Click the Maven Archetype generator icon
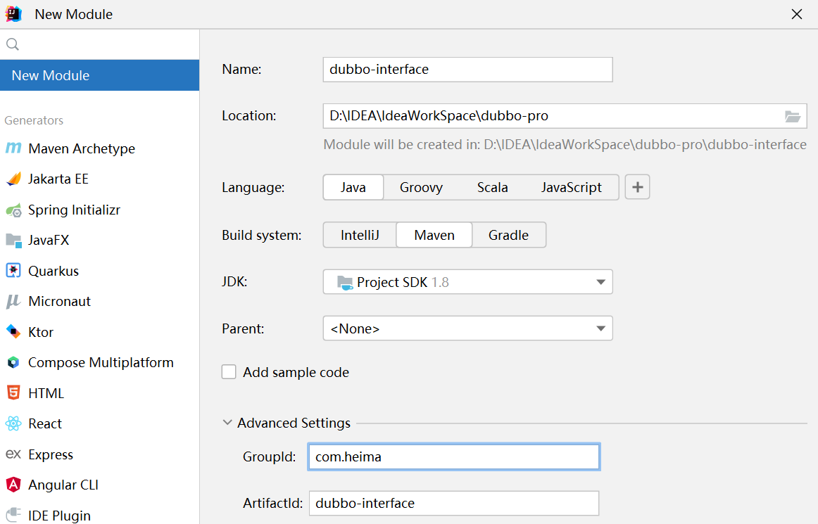 pos(13,148)
